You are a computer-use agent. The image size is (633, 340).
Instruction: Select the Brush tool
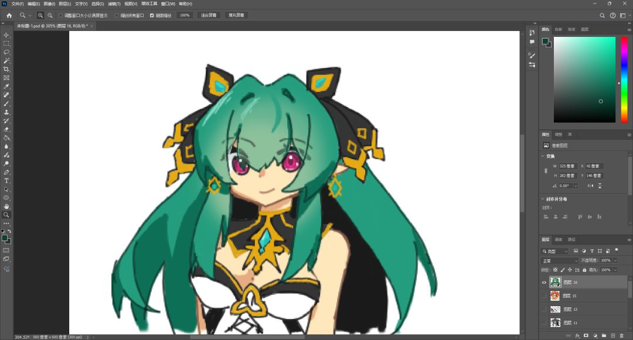6,104
